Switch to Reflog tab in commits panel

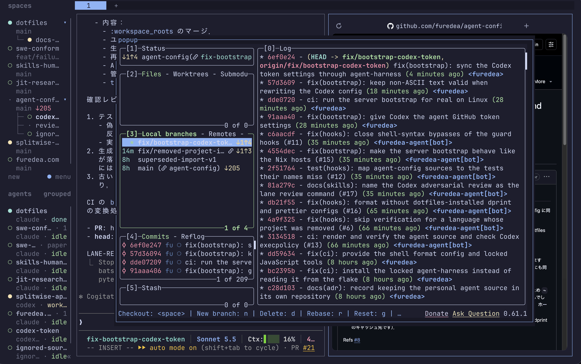click(x=193, y=236)
